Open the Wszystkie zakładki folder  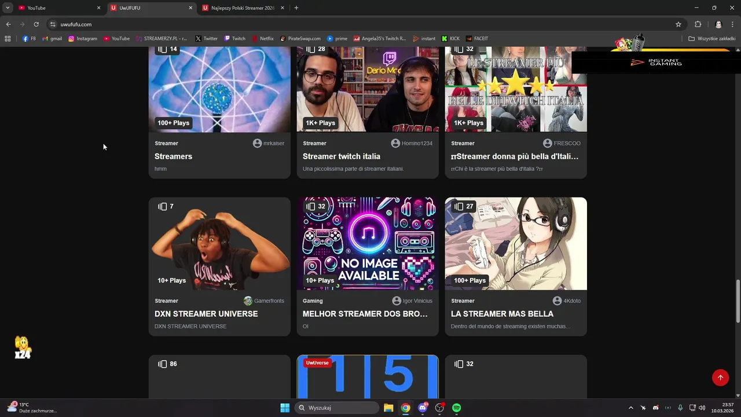[713, 39]
